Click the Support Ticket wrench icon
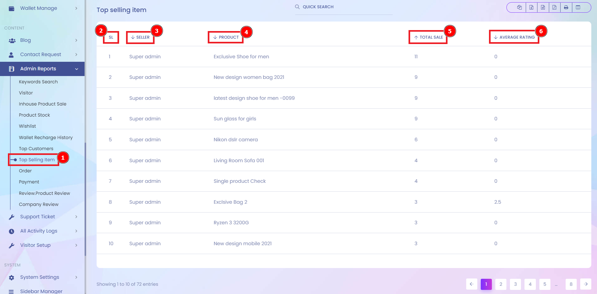 11,217
